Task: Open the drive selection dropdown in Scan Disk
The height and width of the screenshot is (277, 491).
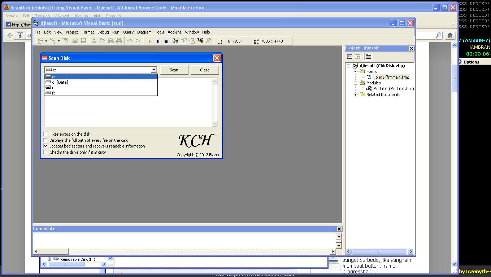Action: click(154, 70)
